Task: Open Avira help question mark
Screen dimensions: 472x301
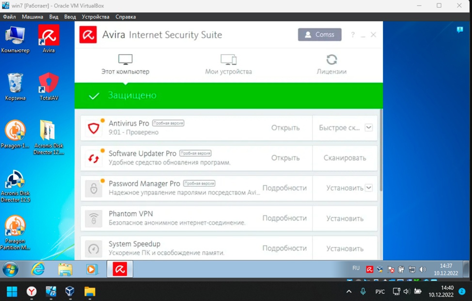Action: 353,35
